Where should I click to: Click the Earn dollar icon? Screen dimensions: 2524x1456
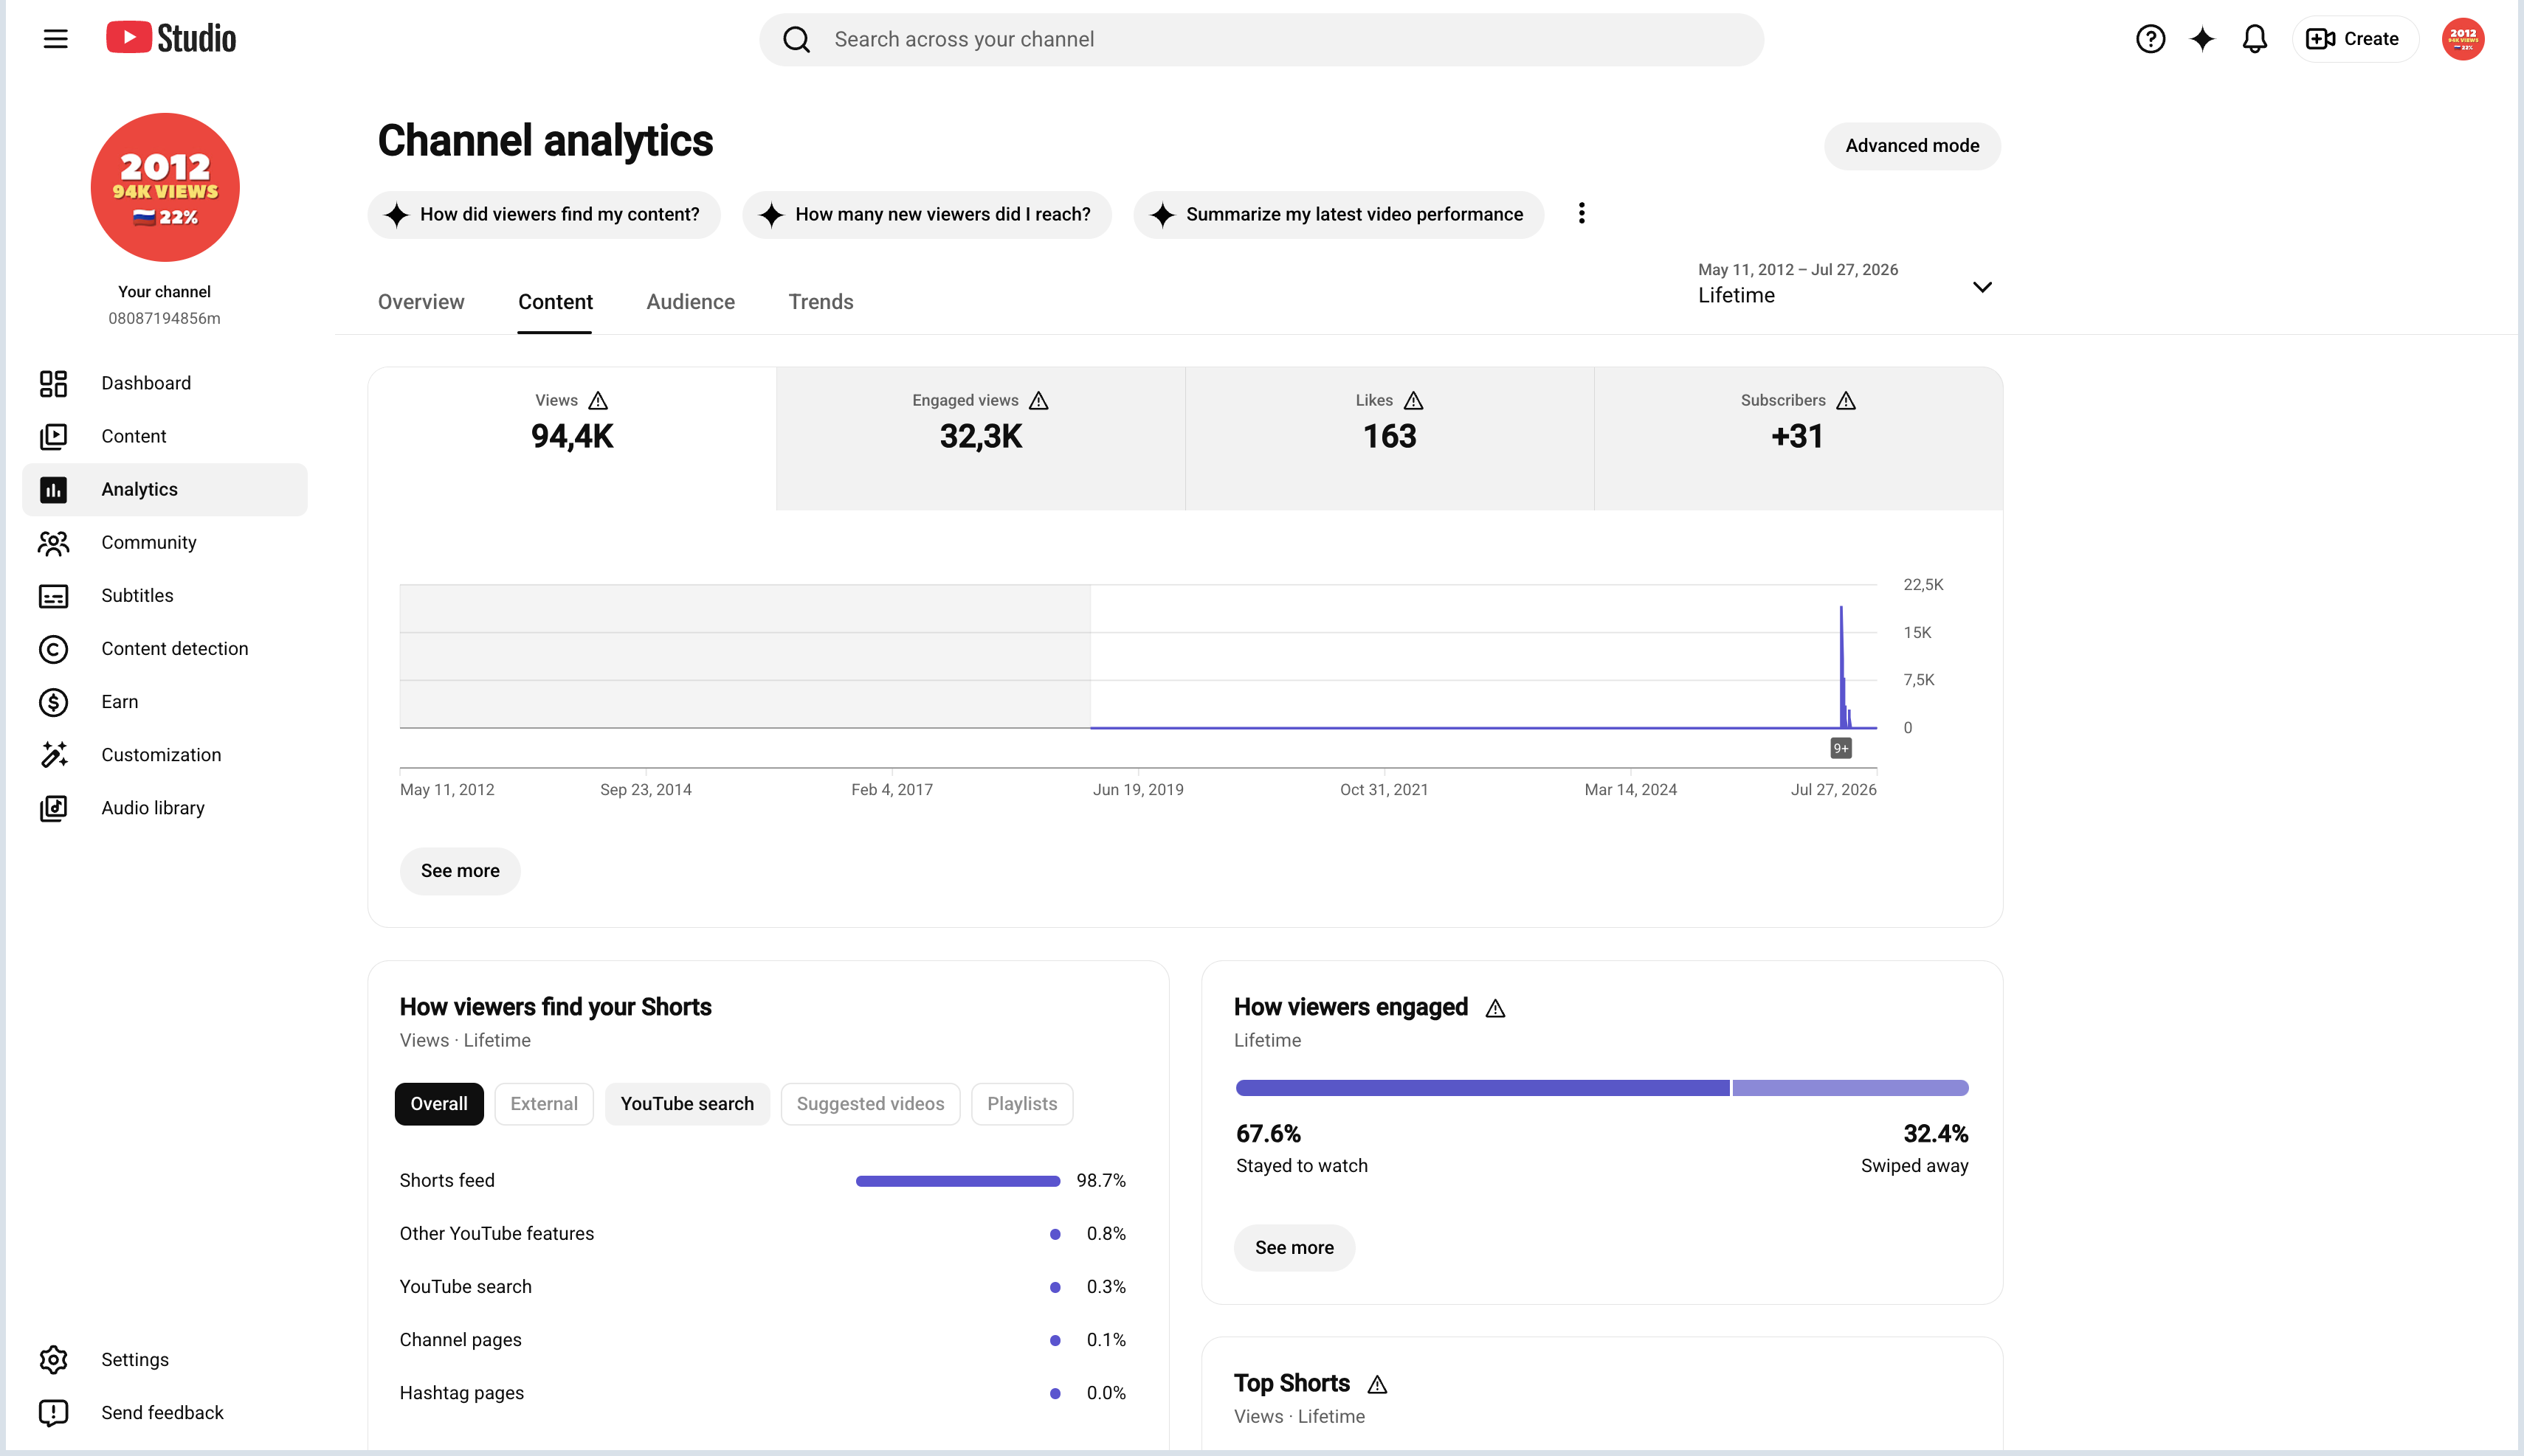point(53,702)
